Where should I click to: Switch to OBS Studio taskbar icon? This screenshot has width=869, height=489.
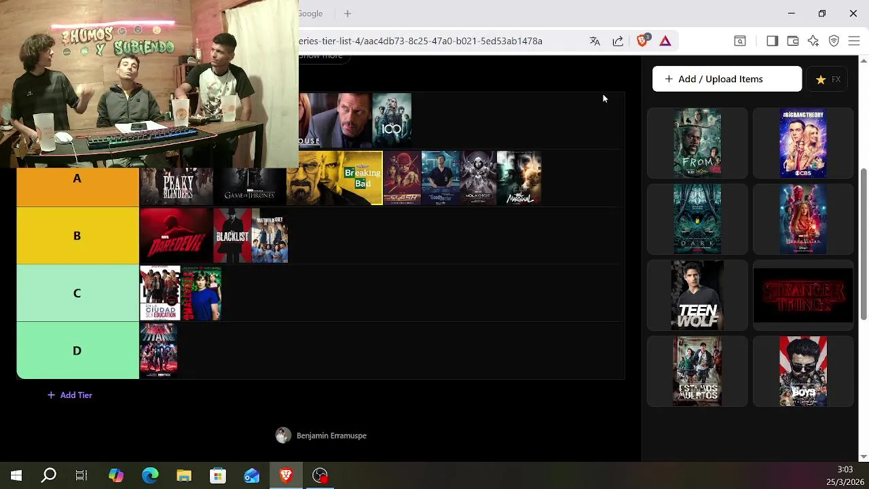[320, 475]
